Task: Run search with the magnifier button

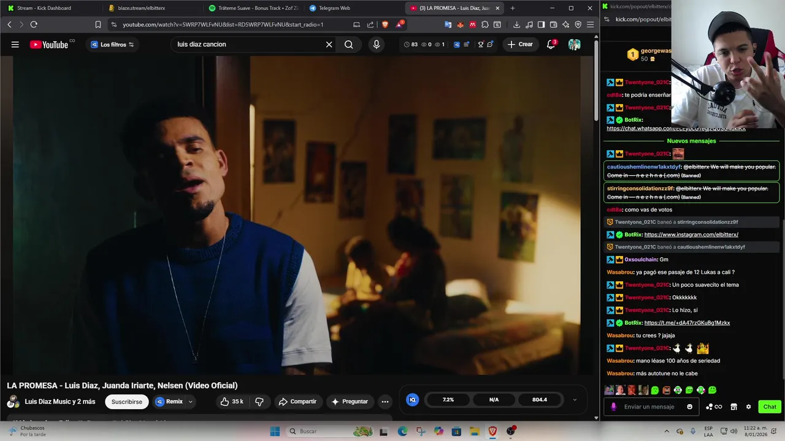Action: click(x=348, y=44)
